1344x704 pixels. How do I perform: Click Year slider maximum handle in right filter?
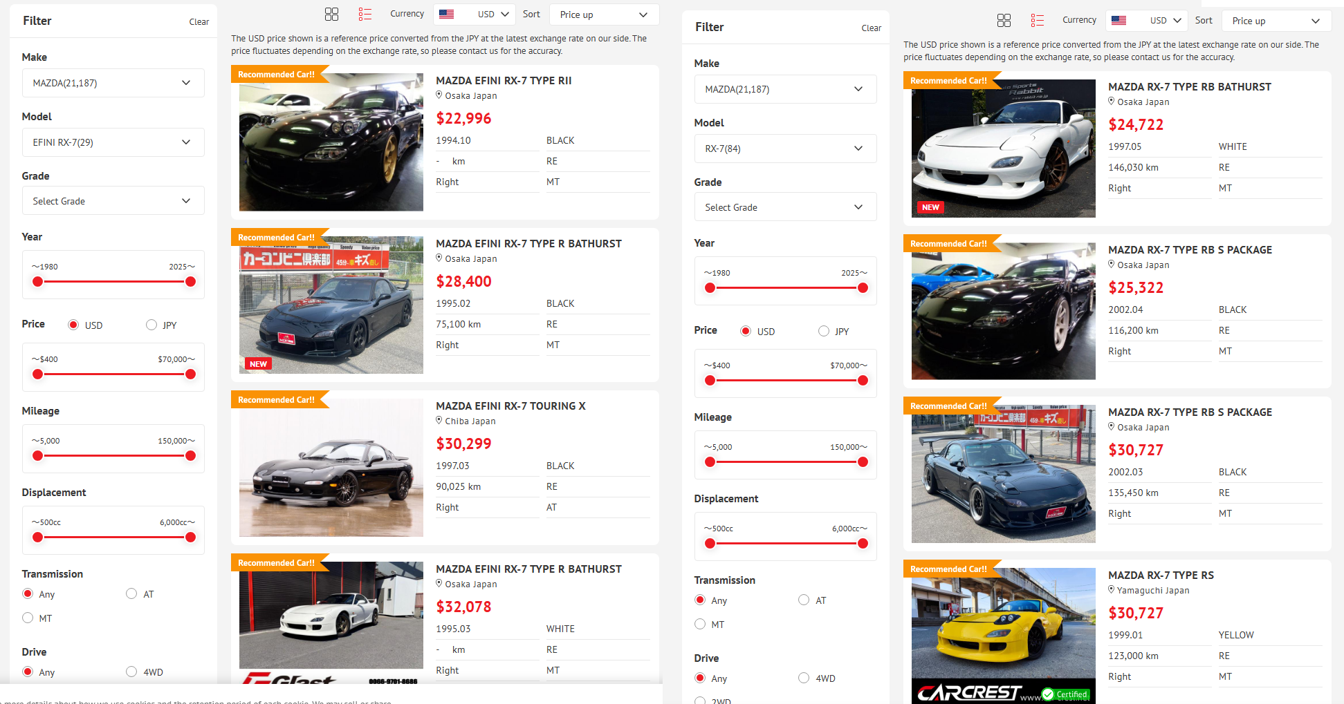pyautogui.click(x=863, y=287)
